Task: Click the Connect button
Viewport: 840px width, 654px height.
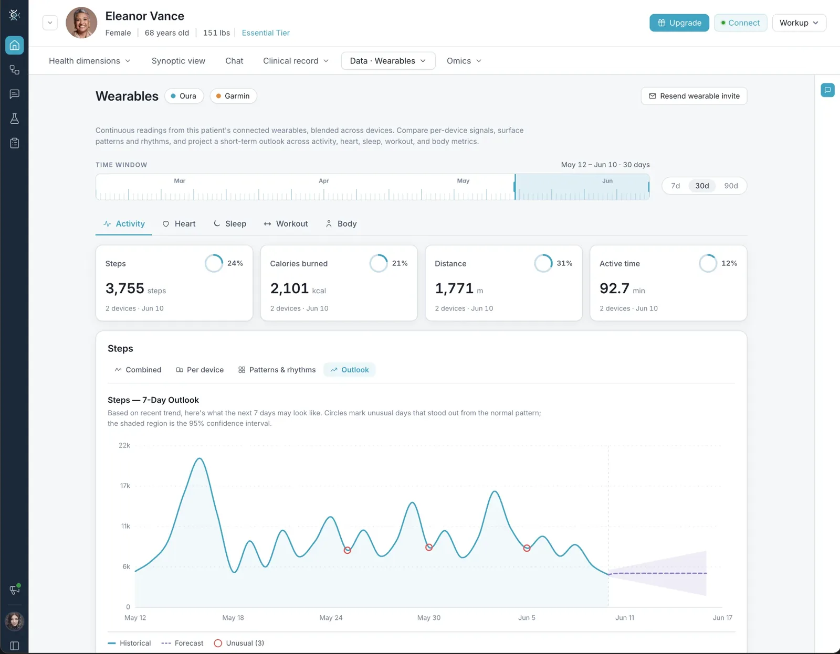Action: coord(740,23)
